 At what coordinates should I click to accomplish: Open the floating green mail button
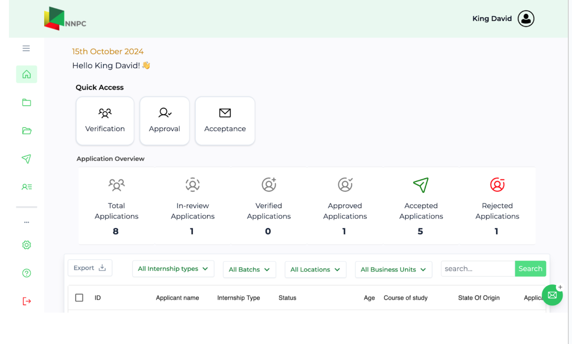tap(552, 295)
